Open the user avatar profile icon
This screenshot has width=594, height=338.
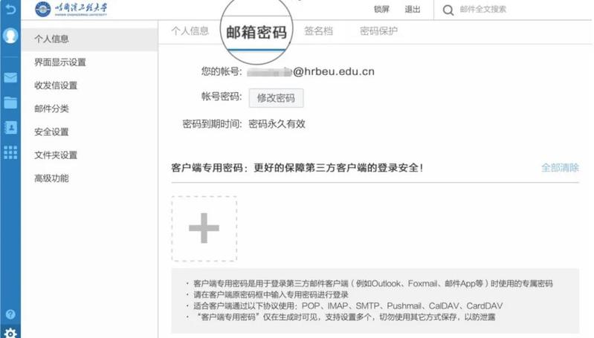pyautogui.click(x=10, y=35)
